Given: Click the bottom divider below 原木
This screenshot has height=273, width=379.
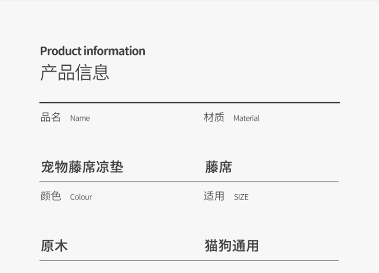Looking at the screenshot, I should 189,261.
